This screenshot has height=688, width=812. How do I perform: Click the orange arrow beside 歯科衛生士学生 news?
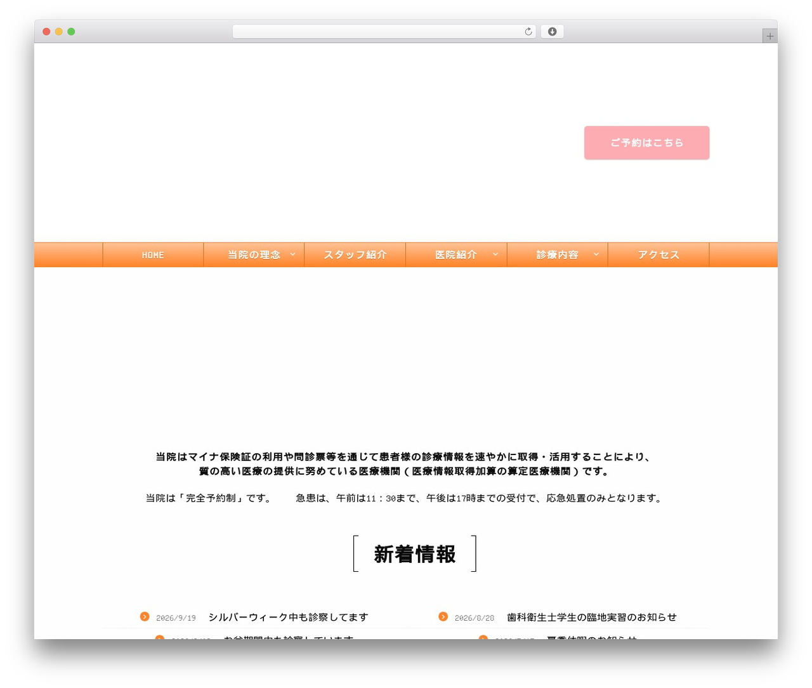point(443,616)
